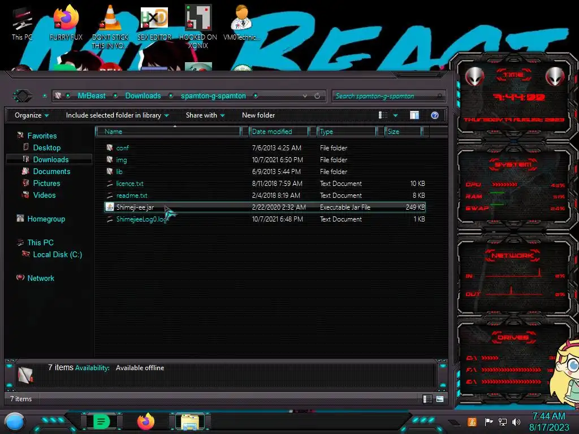Click the Java tray icon
The height and width of the screenshot is (434, 579).
point(472,422)
